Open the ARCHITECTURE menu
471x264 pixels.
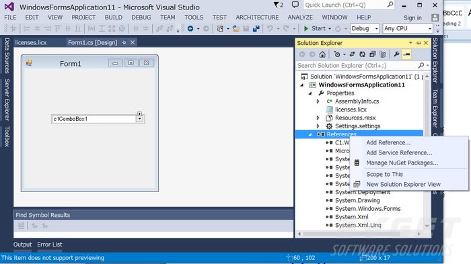click(x=257, y=17)
